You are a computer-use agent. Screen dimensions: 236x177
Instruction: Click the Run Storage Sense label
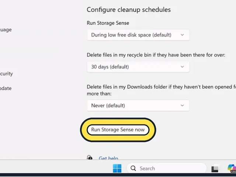click(108, 23)
